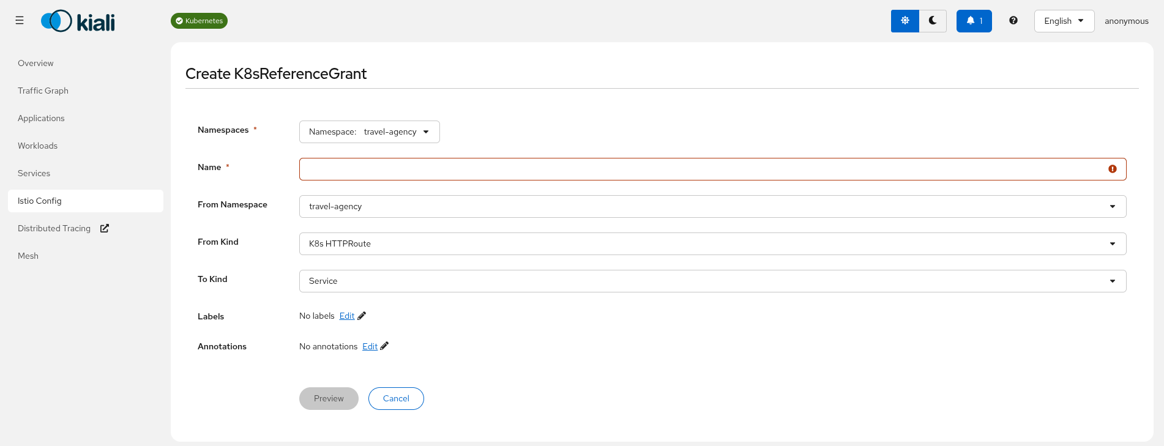Click the Namespaces field label
Screen dimensions: 1164x446
coord(223,130)
